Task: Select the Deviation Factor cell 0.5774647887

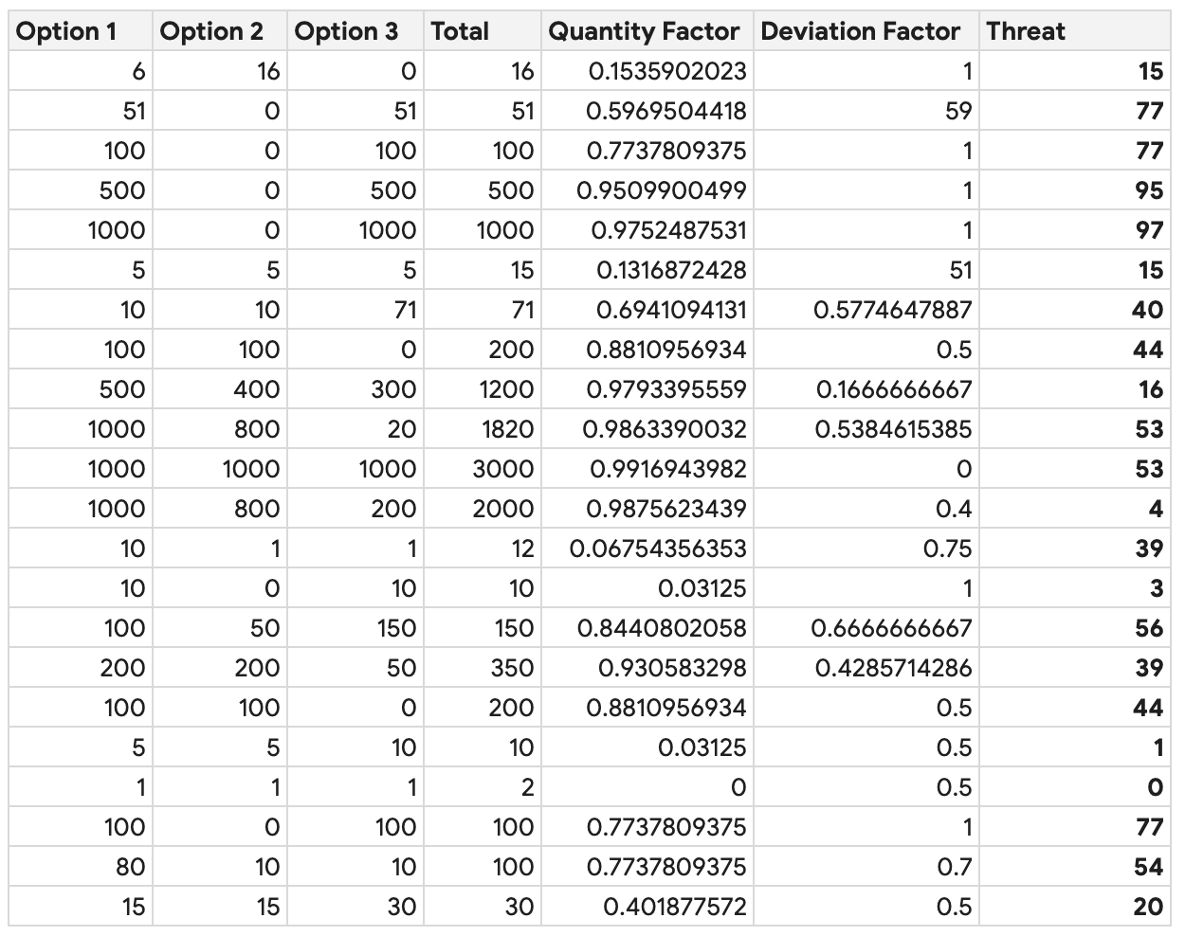Action: (x=892, y=310)
